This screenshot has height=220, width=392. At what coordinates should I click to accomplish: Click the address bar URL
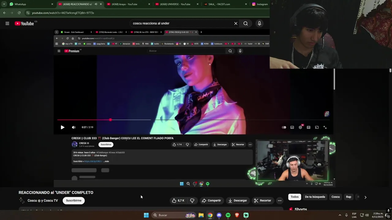[63, 13]
